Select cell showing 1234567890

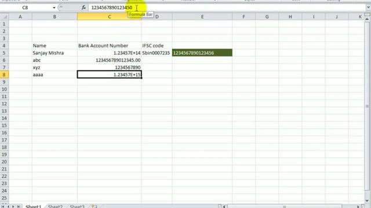point(110,68)
